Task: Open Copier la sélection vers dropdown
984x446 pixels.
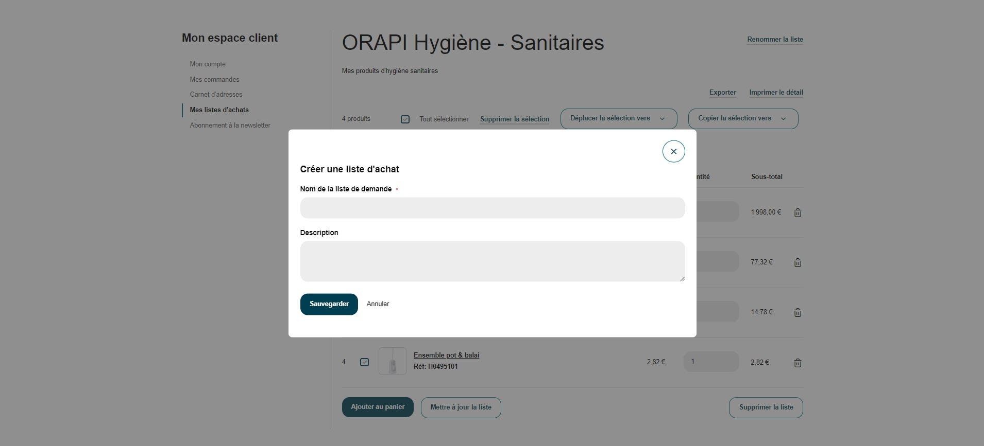Action: pos(743,119)
